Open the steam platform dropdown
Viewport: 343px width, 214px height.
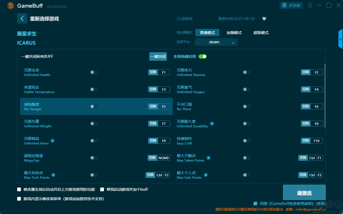click(216, 42)
